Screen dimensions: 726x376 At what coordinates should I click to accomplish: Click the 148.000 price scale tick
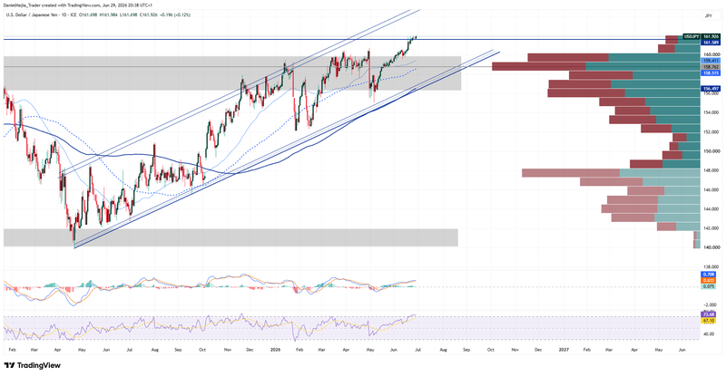point(711,170)
